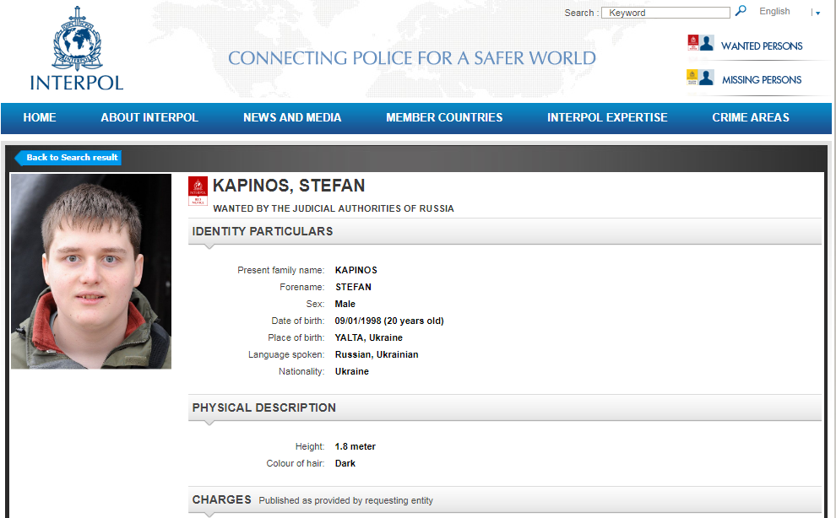Select the English language option
Screen dimensions: 836x518
click(x=774, y=11)
